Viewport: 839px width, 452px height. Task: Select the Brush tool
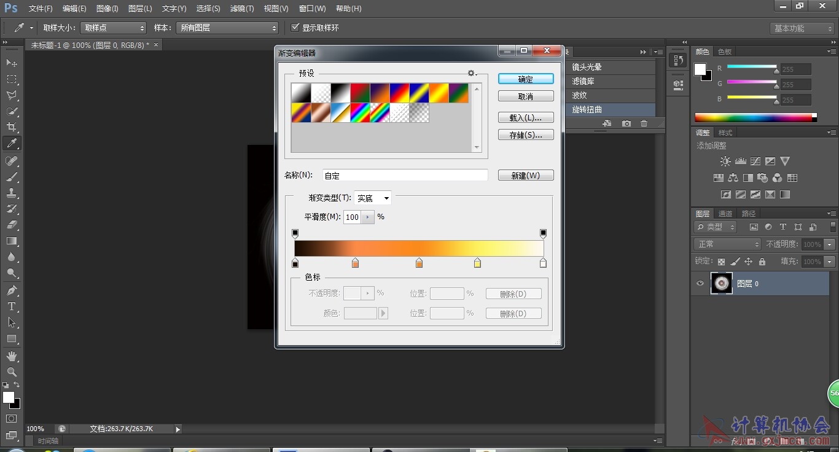[x=12, y=177]
